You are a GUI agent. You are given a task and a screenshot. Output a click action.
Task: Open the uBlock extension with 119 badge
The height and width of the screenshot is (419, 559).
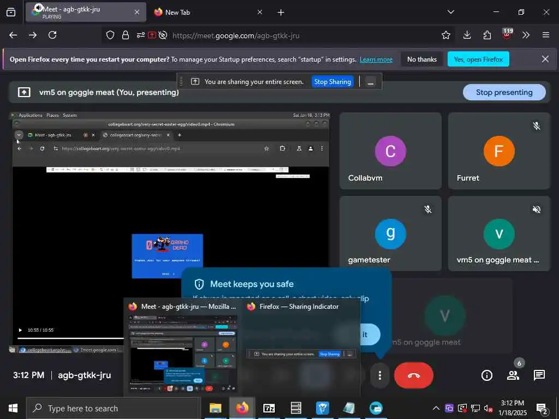tap(507, 34)
